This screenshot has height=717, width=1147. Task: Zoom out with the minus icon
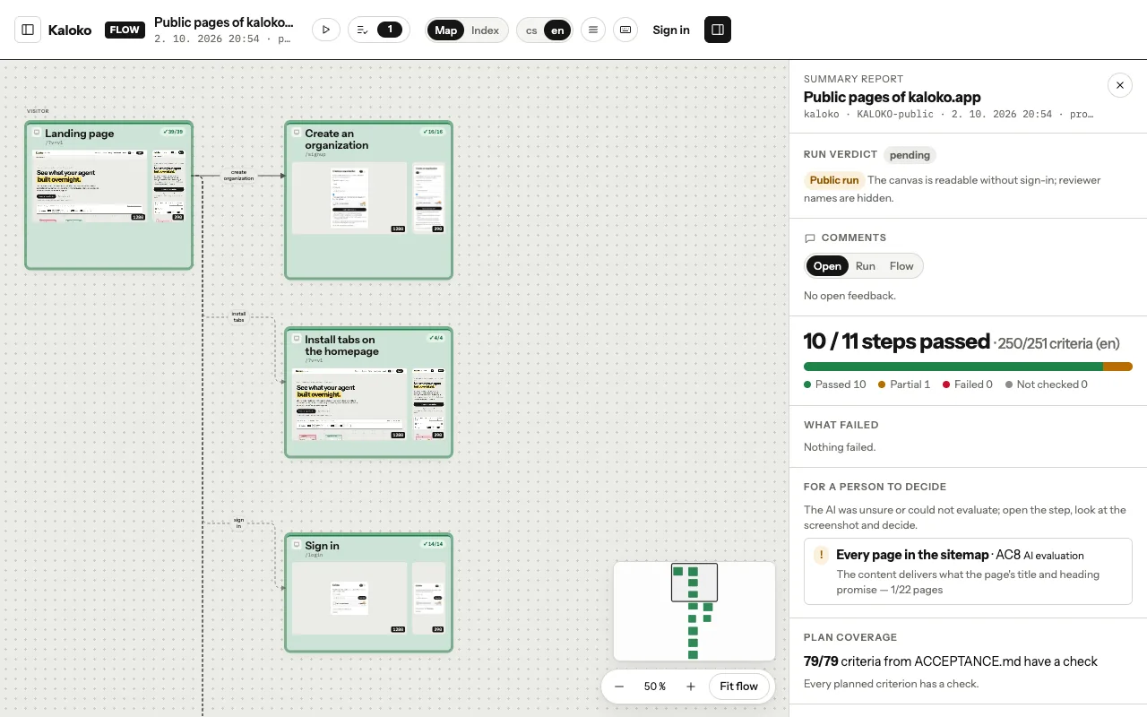point(619,687)
